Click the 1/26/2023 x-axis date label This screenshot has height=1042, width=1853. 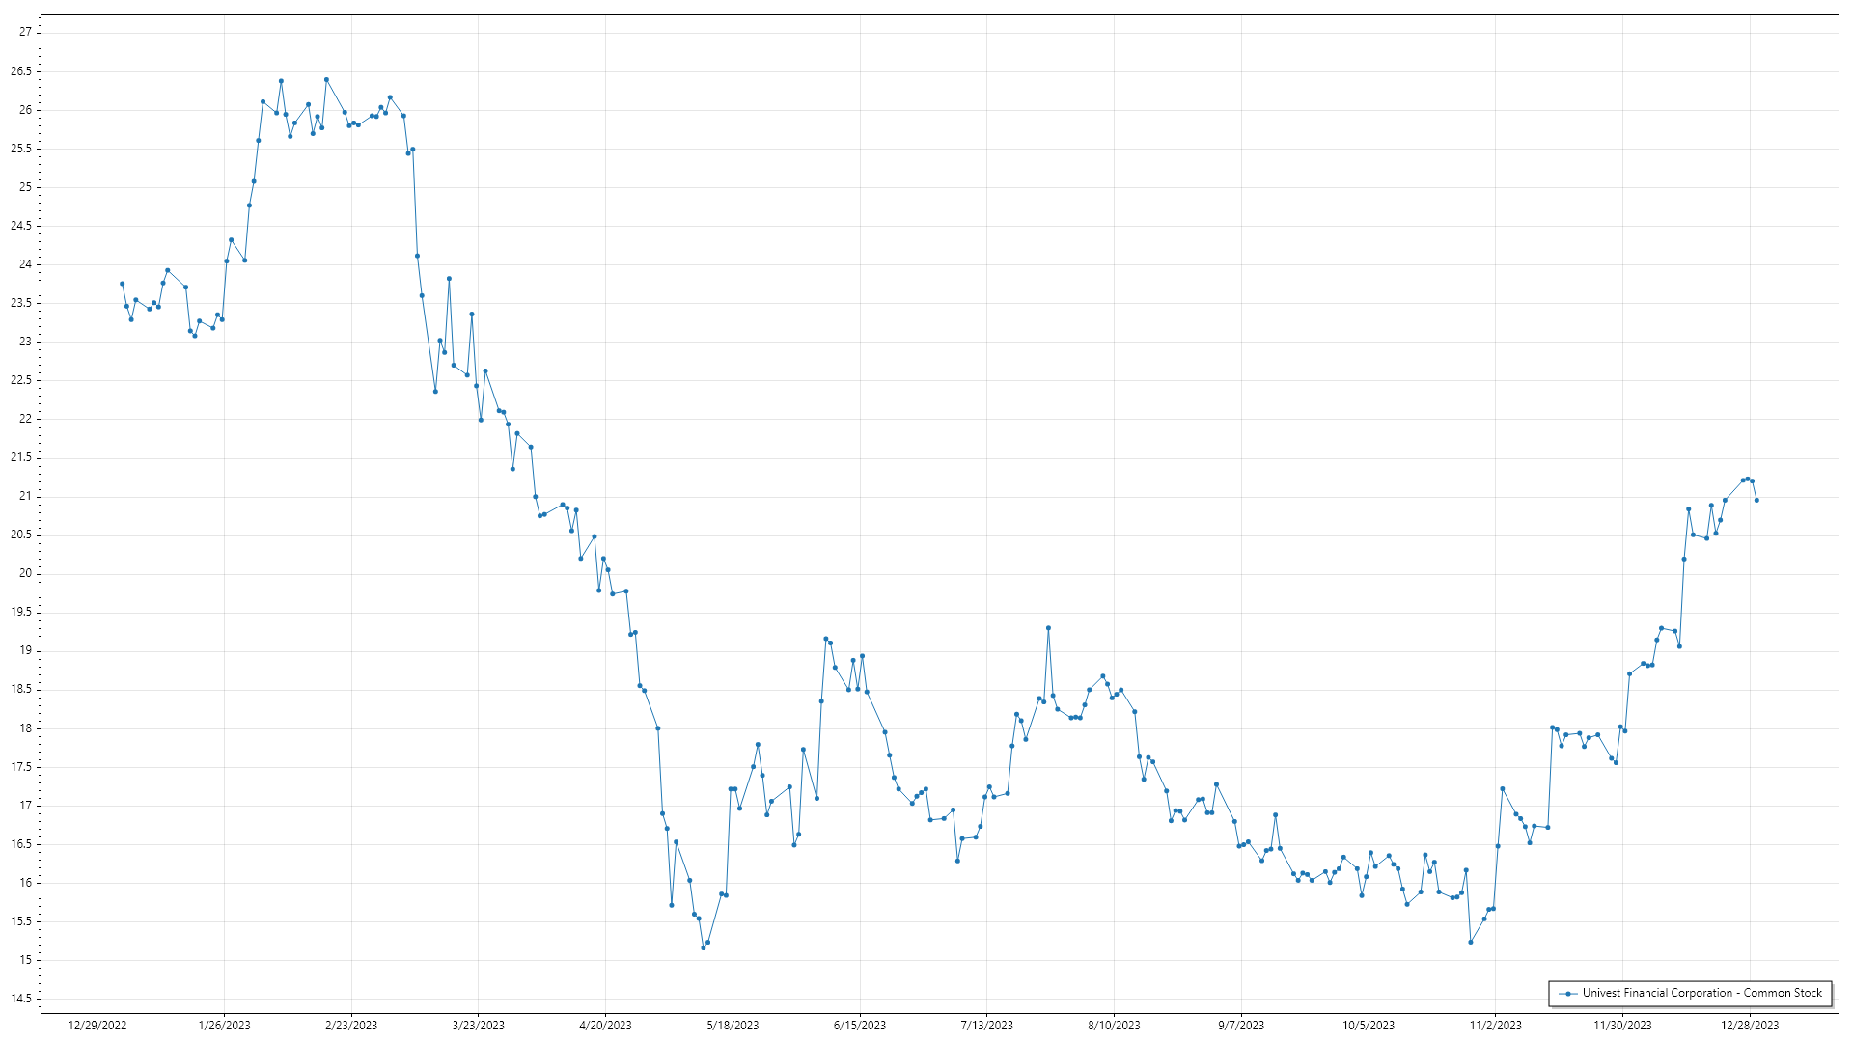[224, 1026]
